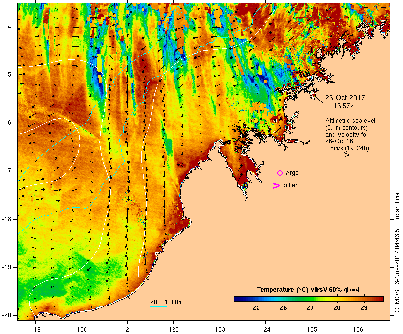Click longitude axis label 121

[x=127, y=329]
